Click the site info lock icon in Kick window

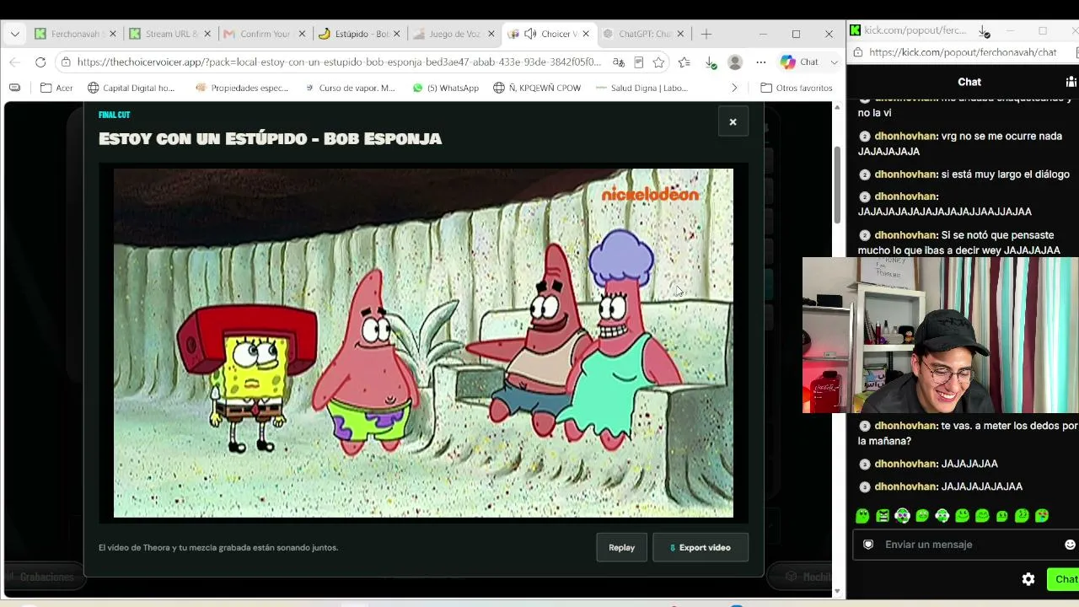(x=857, y=52)
